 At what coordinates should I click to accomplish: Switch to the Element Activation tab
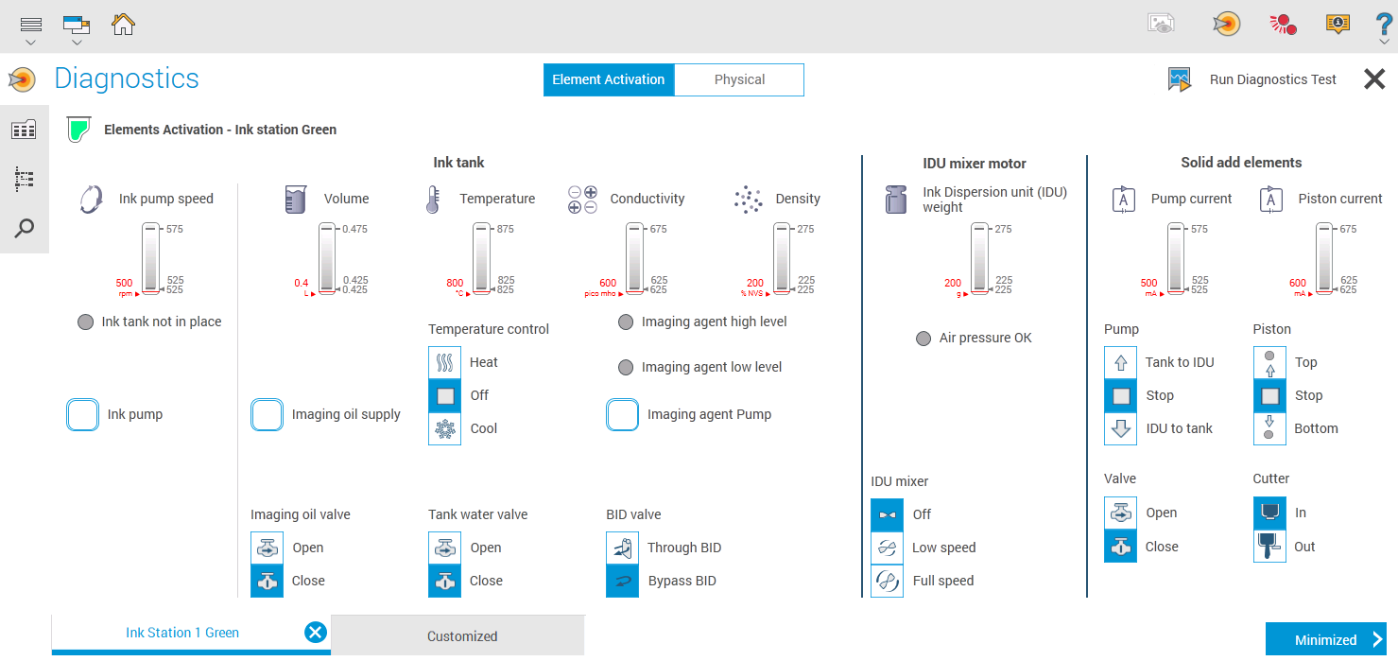click(x=609, y=79)
